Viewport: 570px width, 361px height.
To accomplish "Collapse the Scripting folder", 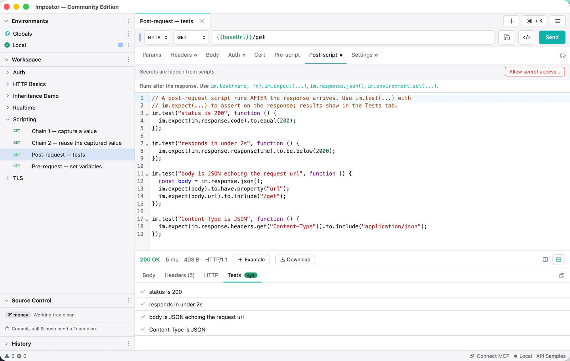I will [7, 119].
